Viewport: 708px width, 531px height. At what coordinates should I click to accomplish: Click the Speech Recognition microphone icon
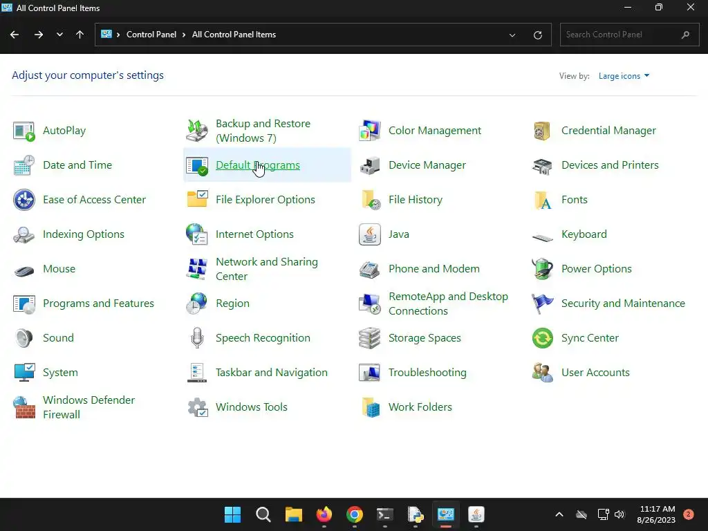click(x=197, y=338)
